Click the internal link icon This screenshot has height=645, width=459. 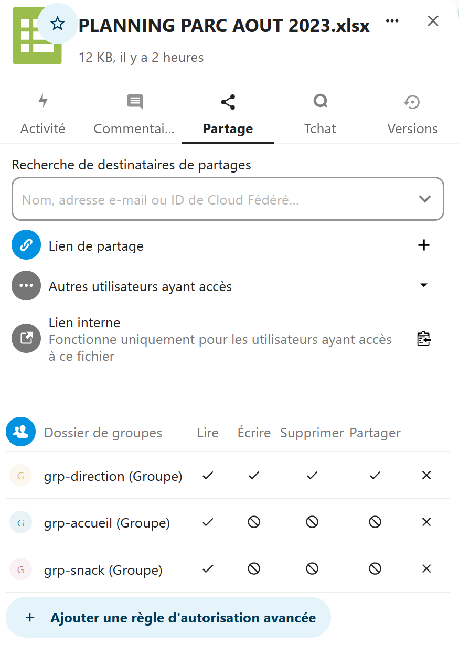point(26,338)
